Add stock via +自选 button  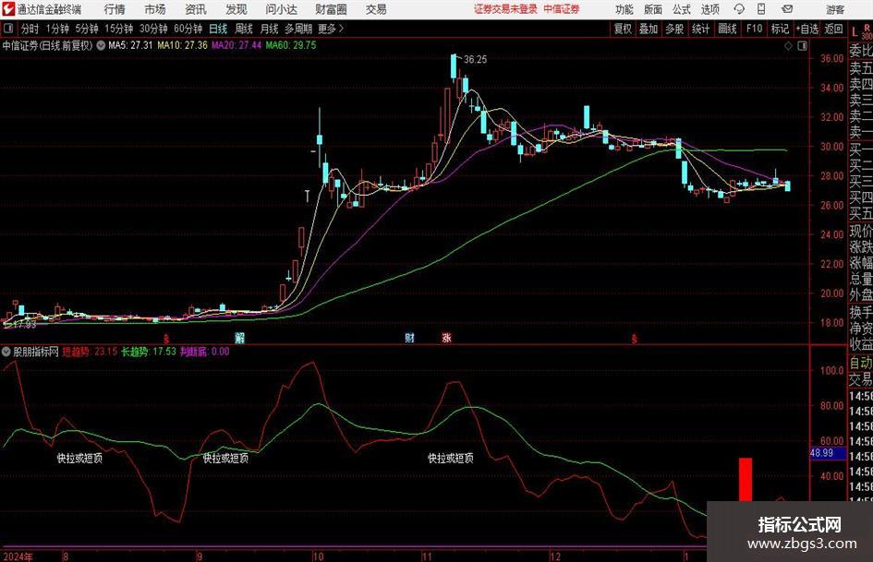(807, 29)
